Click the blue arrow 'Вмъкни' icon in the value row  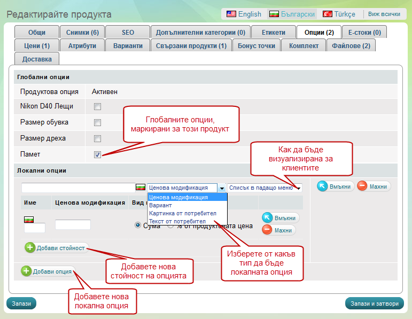click(x=268, y=218)
